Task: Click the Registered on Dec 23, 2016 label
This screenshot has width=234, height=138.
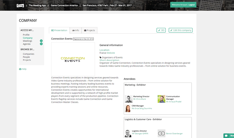Action: 83,39
